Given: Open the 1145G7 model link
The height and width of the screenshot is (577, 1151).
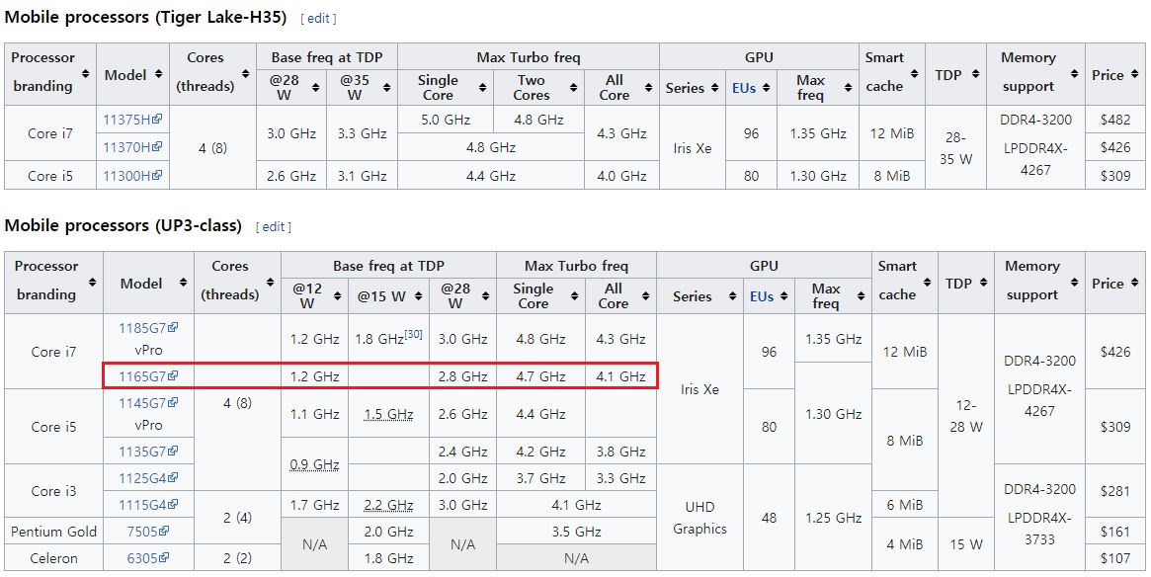Looking at the screenshot, I should [148, 402].
